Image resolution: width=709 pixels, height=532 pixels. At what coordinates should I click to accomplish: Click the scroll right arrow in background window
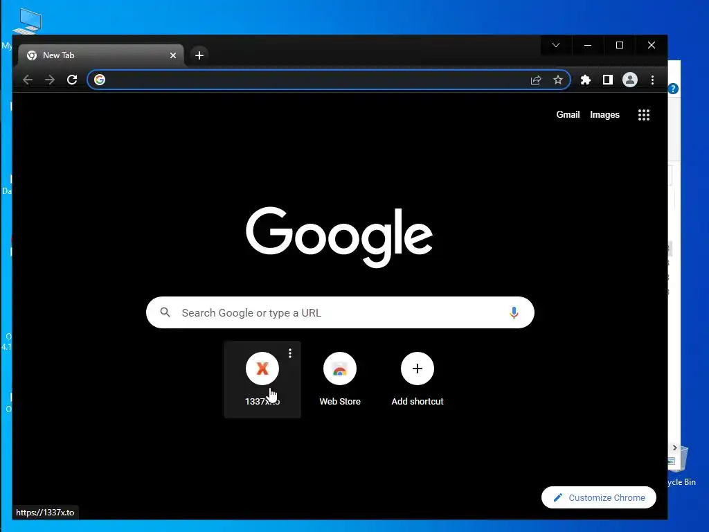(x=674, y=448)
